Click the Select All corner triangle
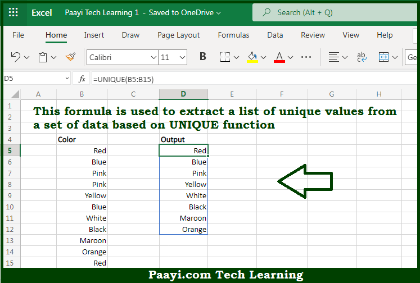Screen dimensions: 420x283 coord(15,94)
